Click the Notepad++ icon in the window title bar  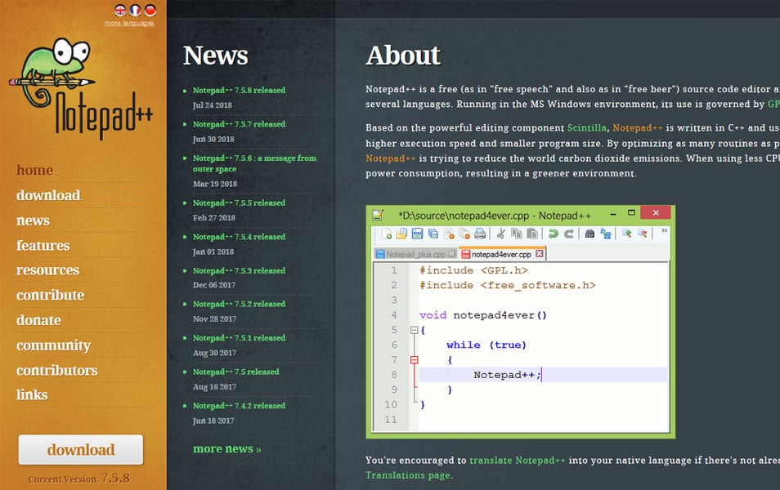pyautogui.click(x=379, y=215)
